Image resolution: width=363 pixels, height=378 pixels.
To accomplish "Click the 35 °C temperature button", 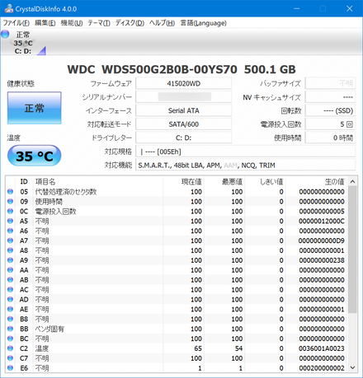I will pyautogui.click(x=35, y=156).
